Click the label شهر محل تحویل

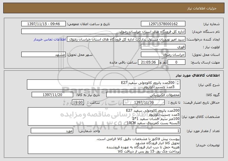click(x=80, y=55)
